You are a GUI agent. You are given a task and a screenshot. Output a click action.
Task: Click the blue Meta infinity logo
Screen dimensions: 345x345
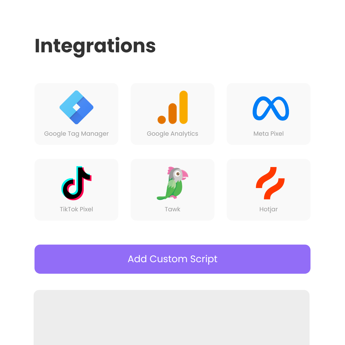click(x=271, y=109)
